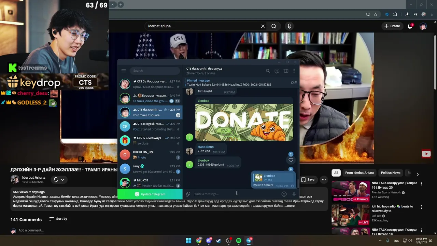Install app icon in Chrome address bar

pos(368,14)
